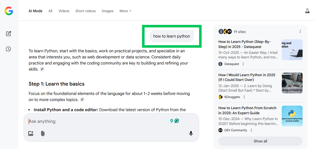Open the Labs flask icon
This screenshot has height=149, width=315.
click(x=307, y=11)
